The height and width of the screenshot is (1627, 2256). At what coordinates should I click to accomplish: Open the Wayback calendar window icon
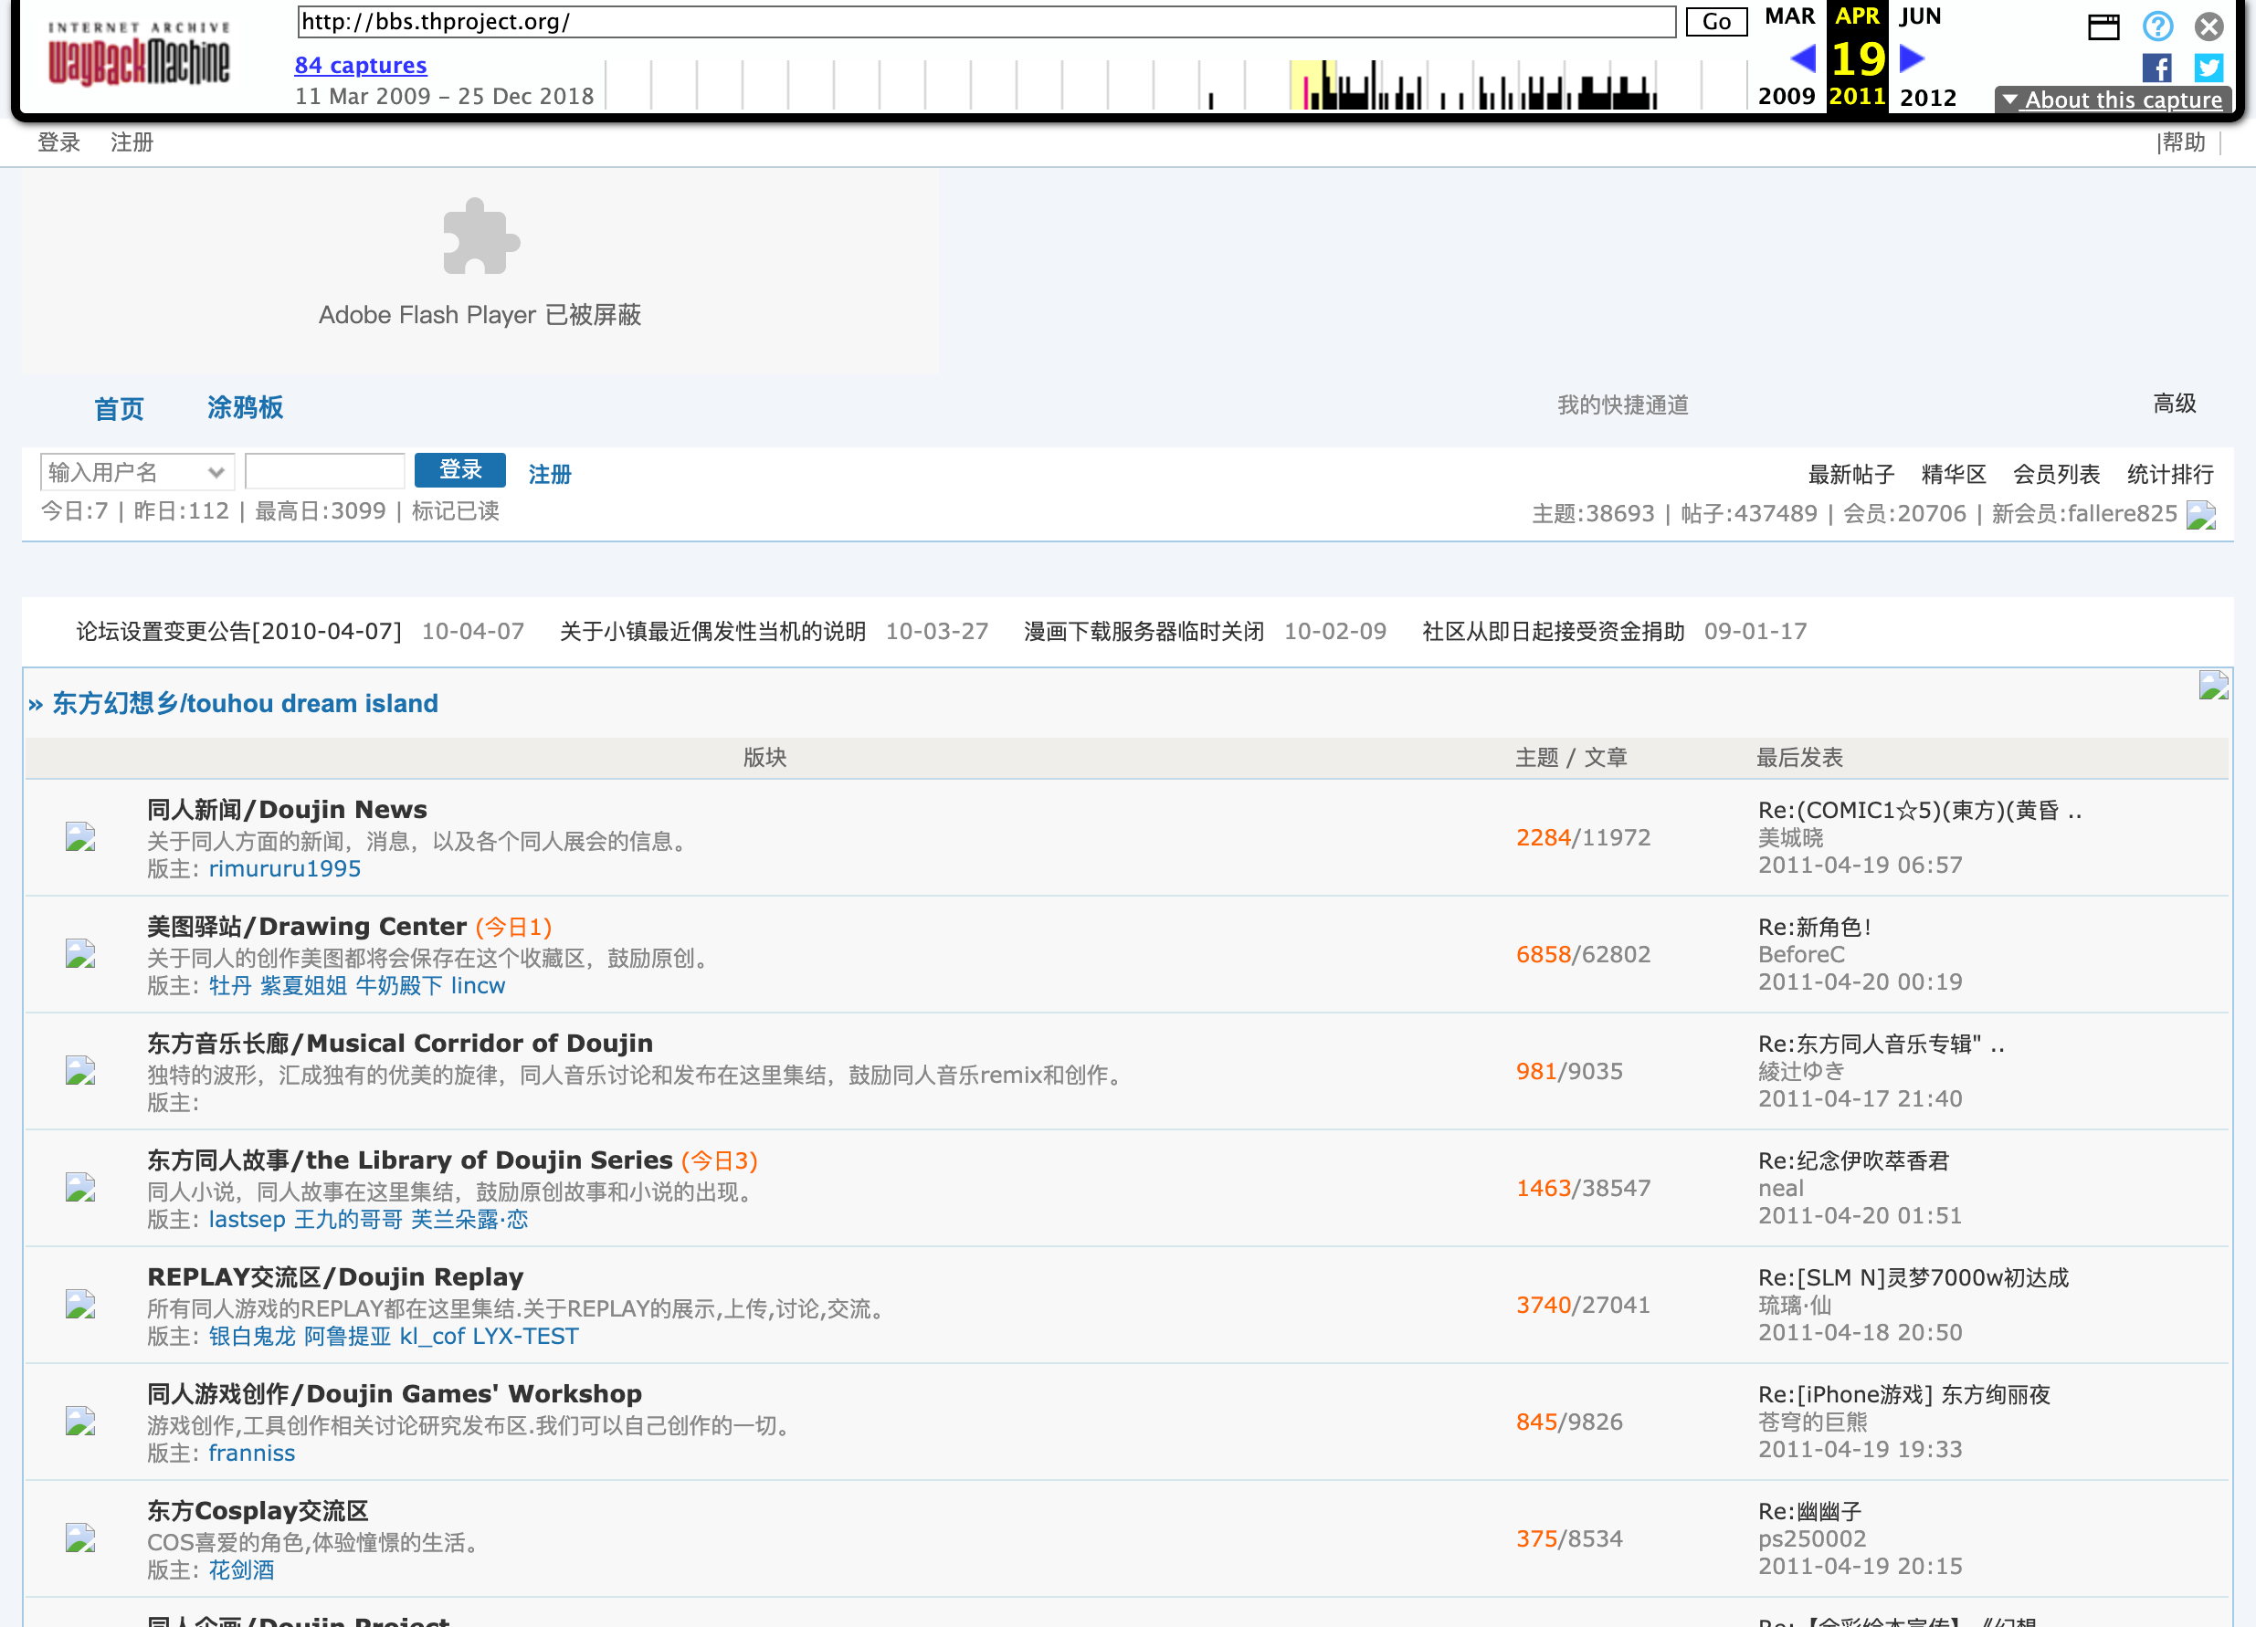[2103, 26]
